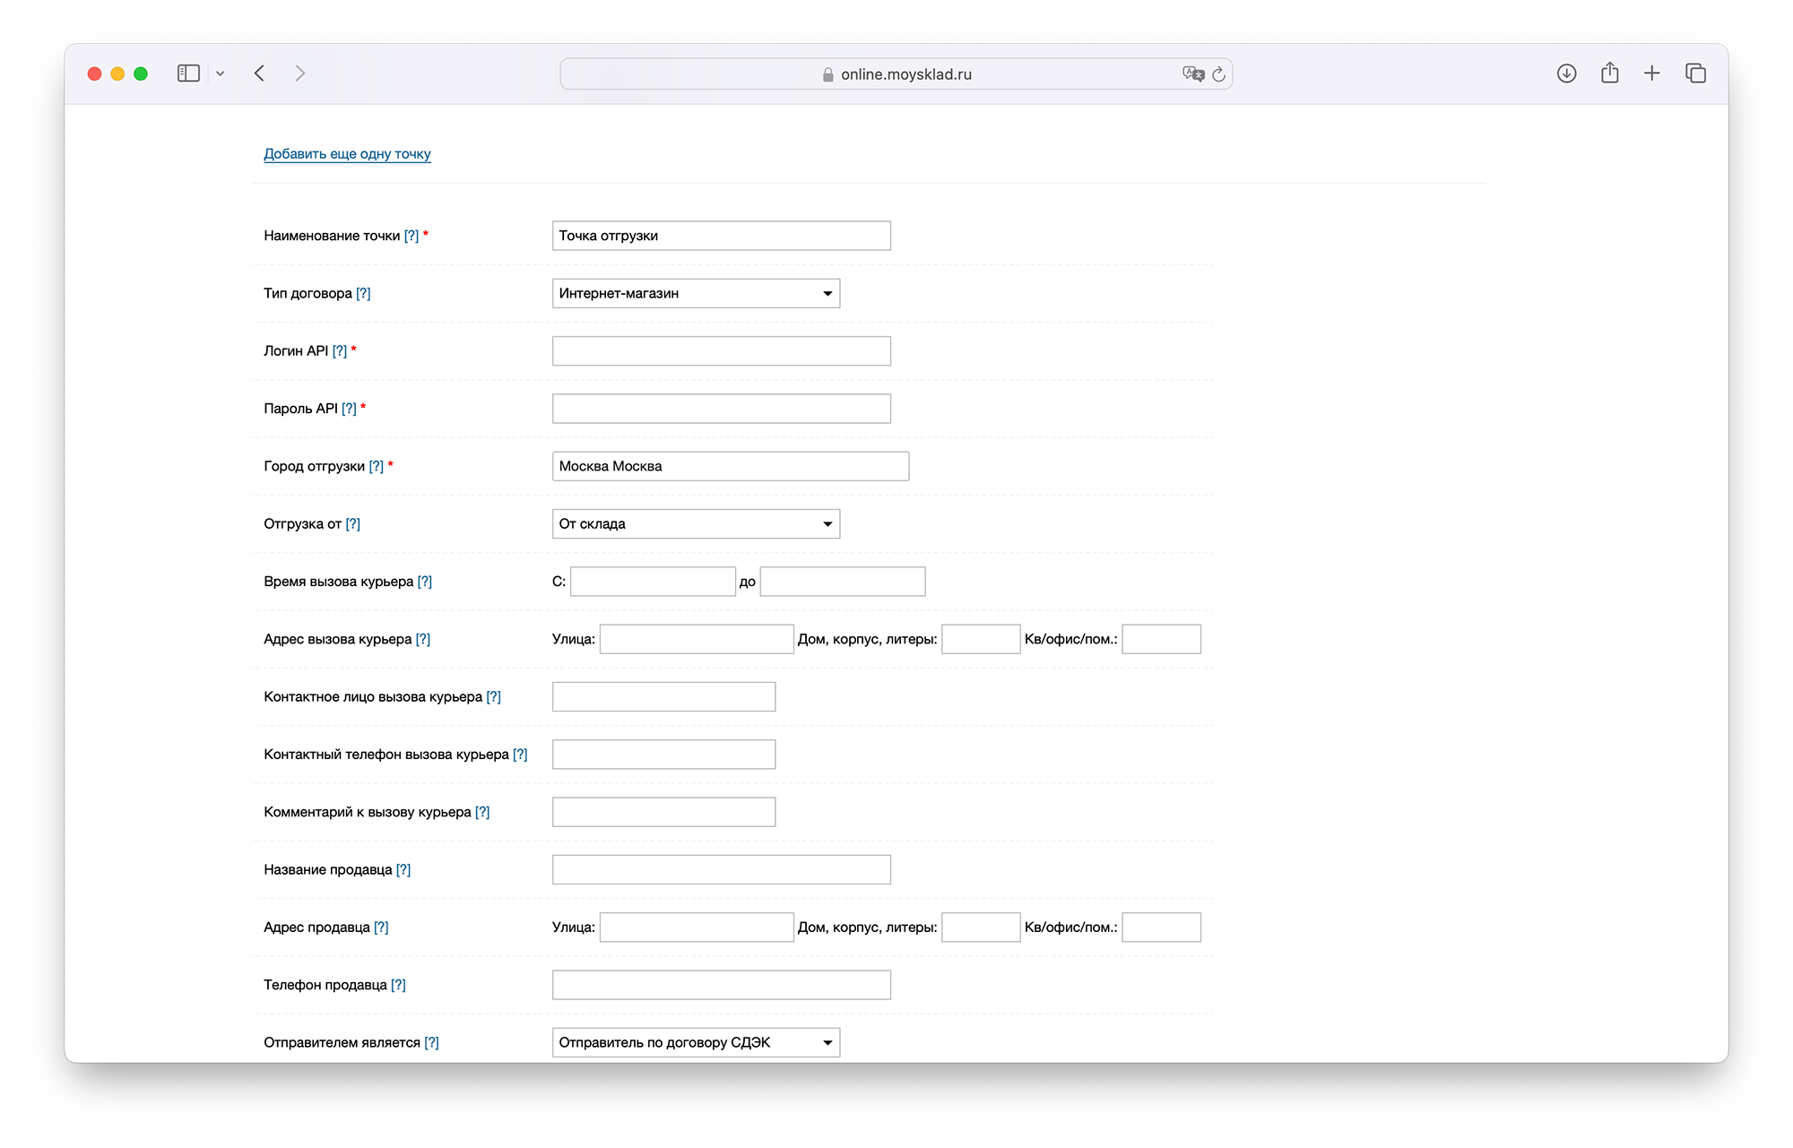Open a new tab with the plus icon

click(1652, 73)
